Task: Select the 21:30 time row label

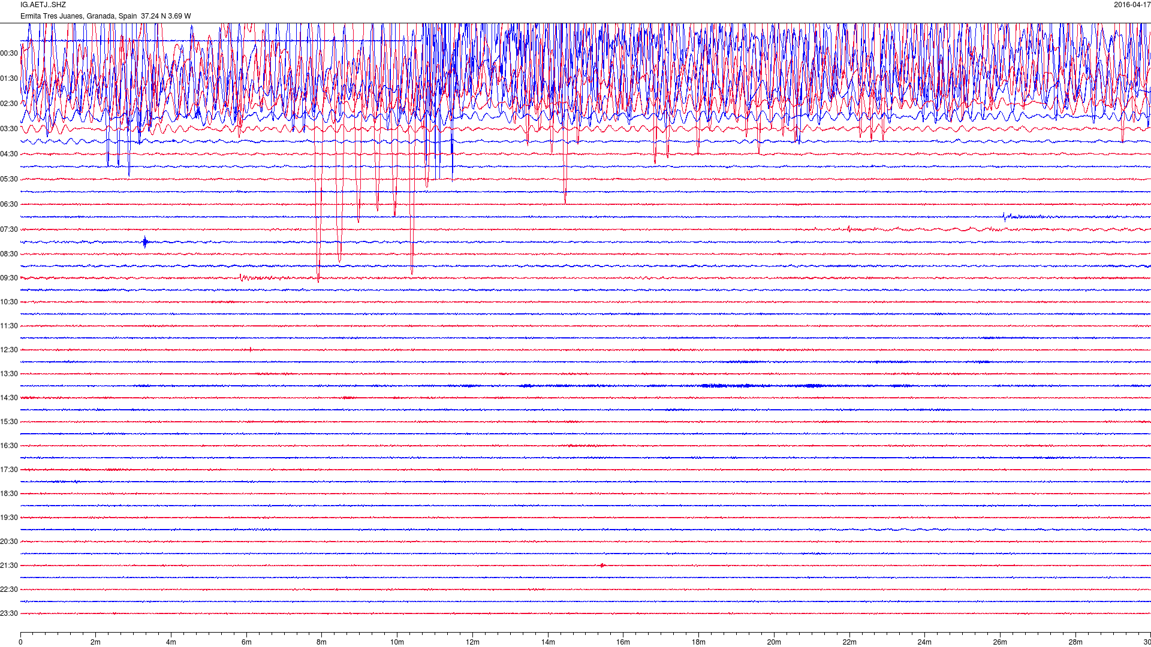Action: point(9,566)
